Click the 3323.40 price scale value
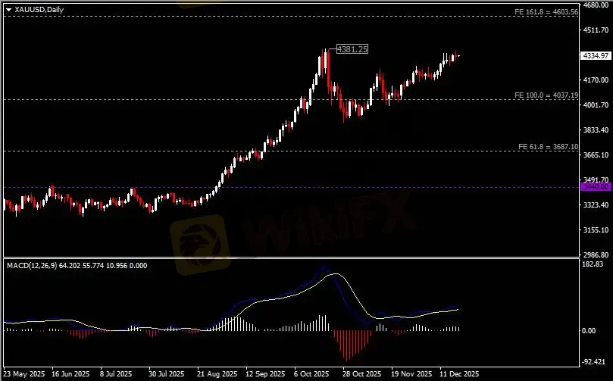Viewport: 613px width, 381px height. coord(596,205)
